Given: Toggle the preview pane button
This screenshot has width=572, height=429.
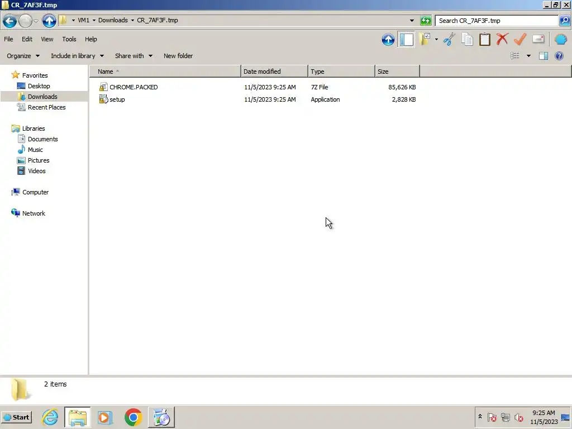Looking at the screenshot, I should coord(544,56).
